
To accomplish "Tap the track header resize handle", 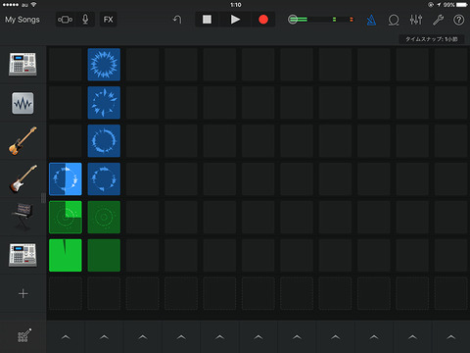I will (43, 198).
